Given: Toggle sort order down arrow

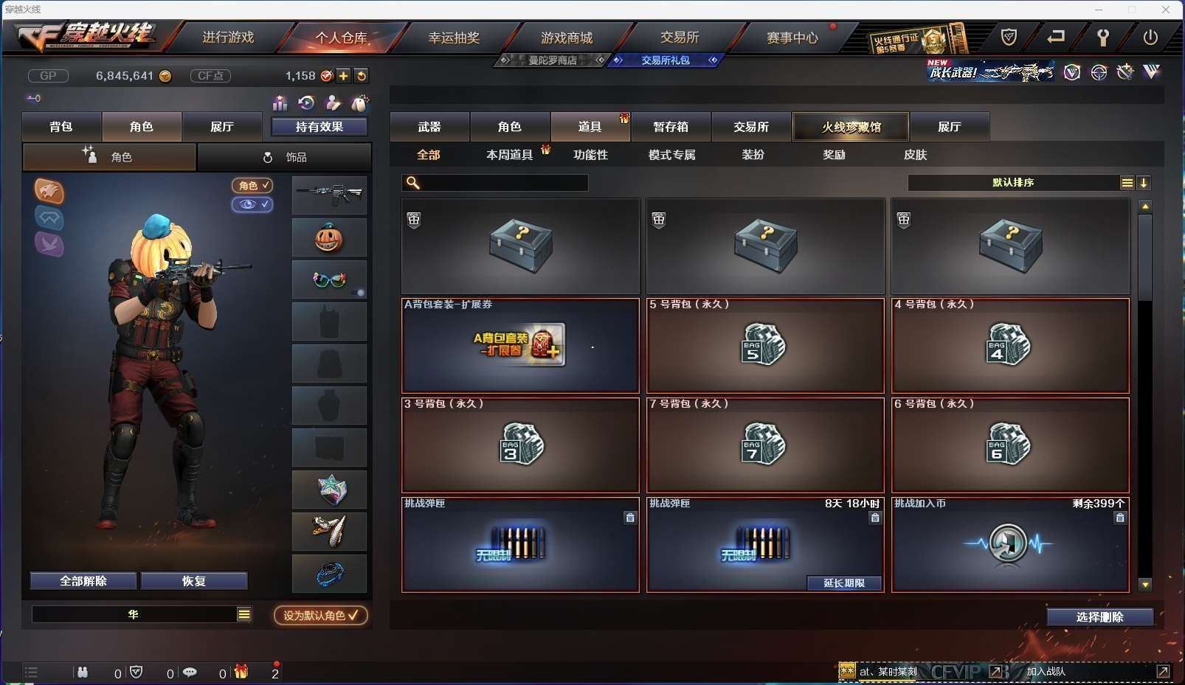Looking at the screenshot, I should click(1144, 183).
